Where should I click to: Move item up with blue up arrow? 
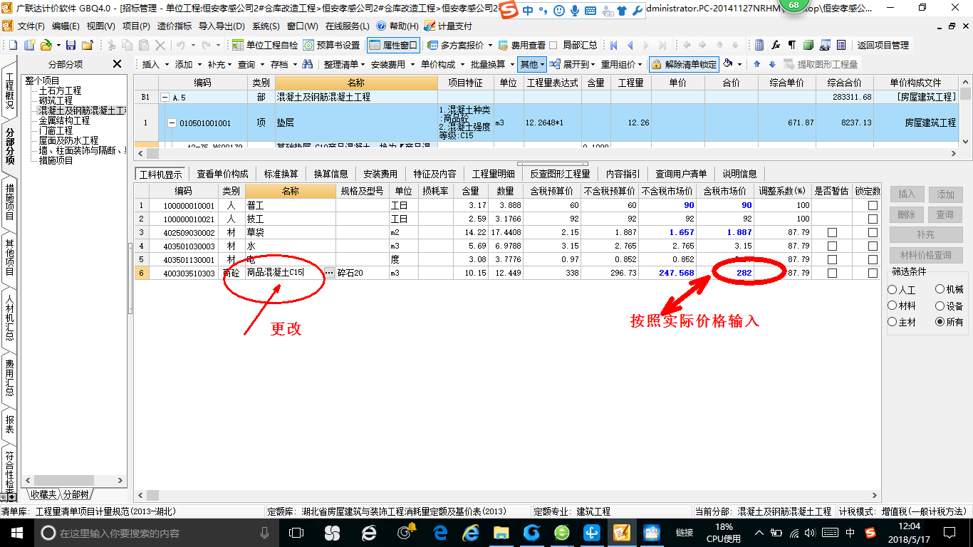click(x=756, y=64)
